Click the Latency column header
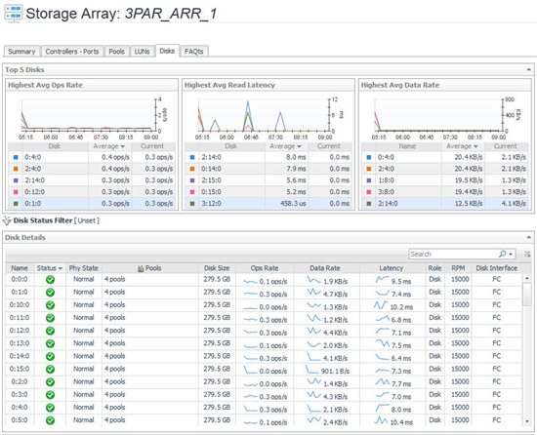Image resolution: width=537 pixels, height=435 pixels. (x=392, y=268)
